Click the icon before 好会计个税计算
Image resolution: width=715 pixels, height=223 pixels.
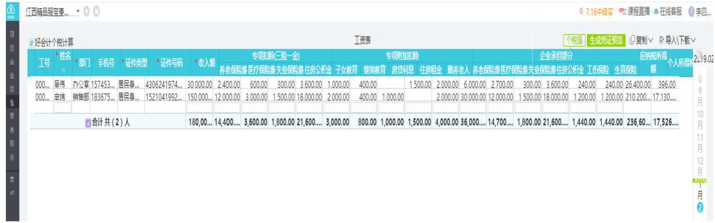(31, 43)
